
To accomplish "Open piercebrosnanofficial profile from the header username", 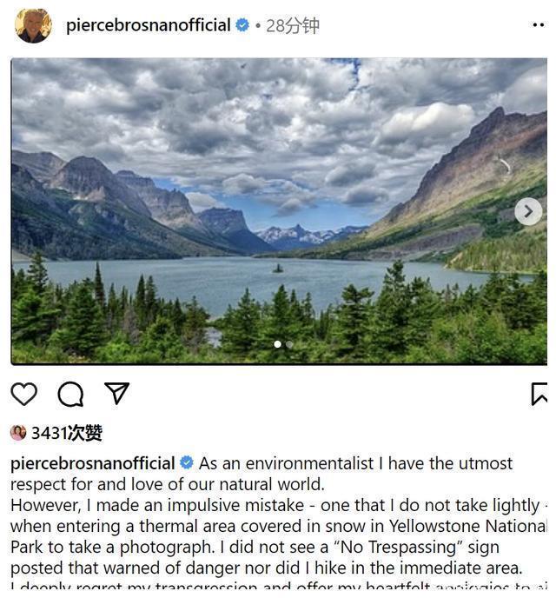I will click(148, 25).
